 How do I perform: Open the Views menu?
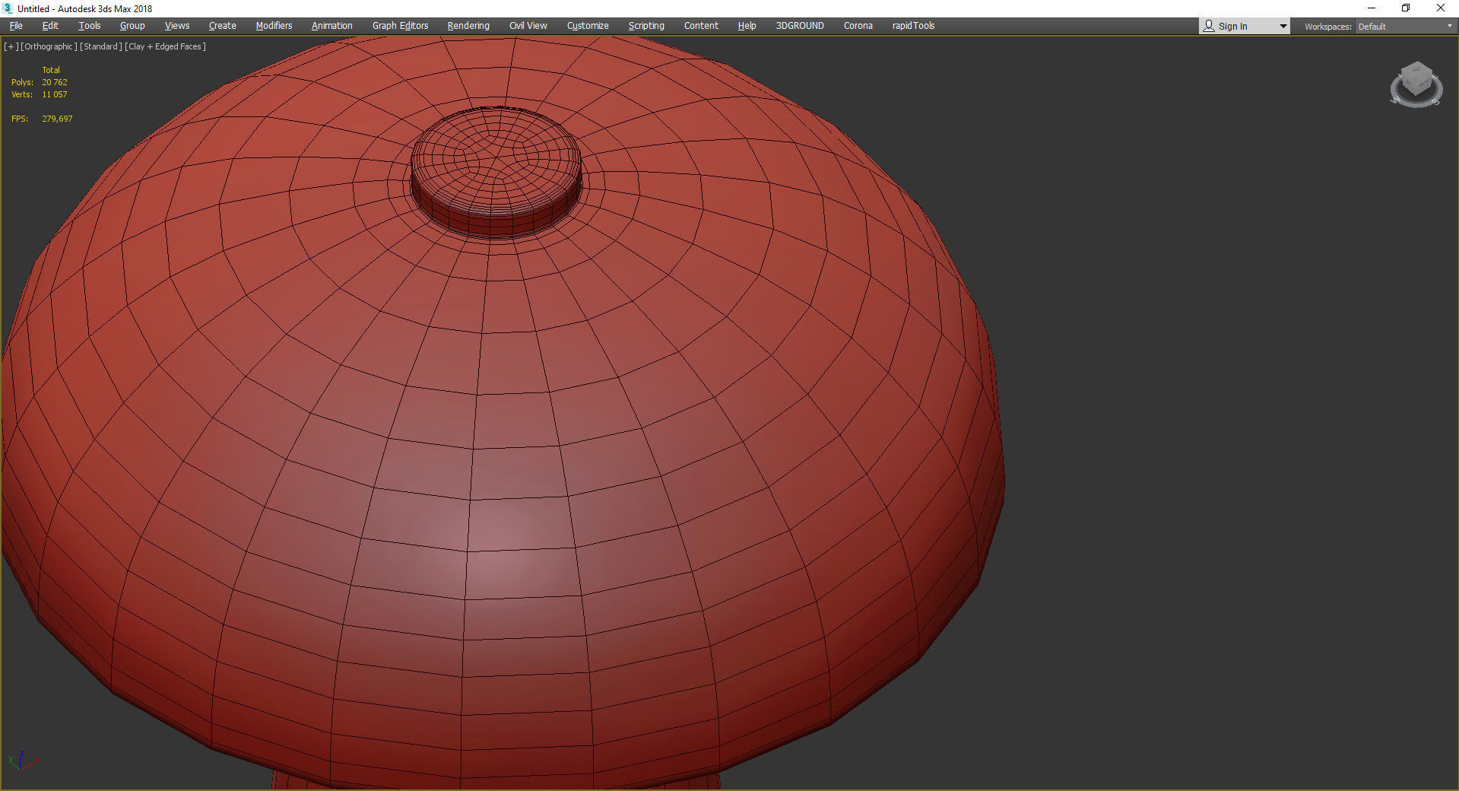(177, 26)
